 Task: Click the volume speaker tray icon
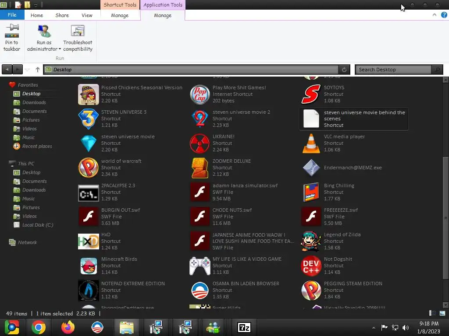click(x=406, y=328)
